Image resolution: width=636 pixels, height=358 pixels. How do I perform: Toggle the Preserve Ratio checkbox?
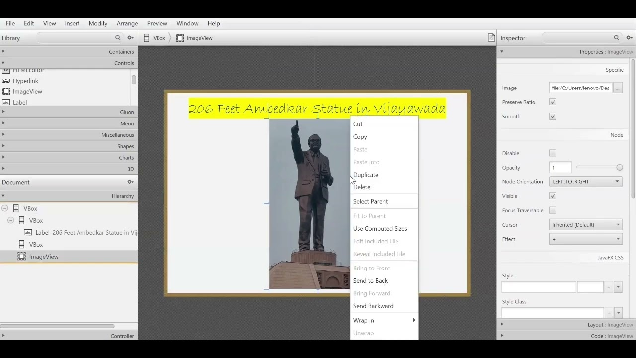[553, 102]
